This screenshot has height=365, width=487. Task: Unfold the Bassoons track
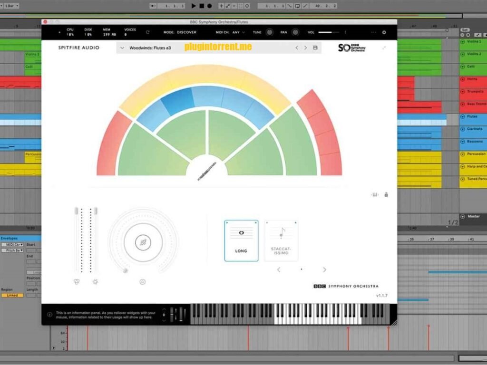point(462,142)
